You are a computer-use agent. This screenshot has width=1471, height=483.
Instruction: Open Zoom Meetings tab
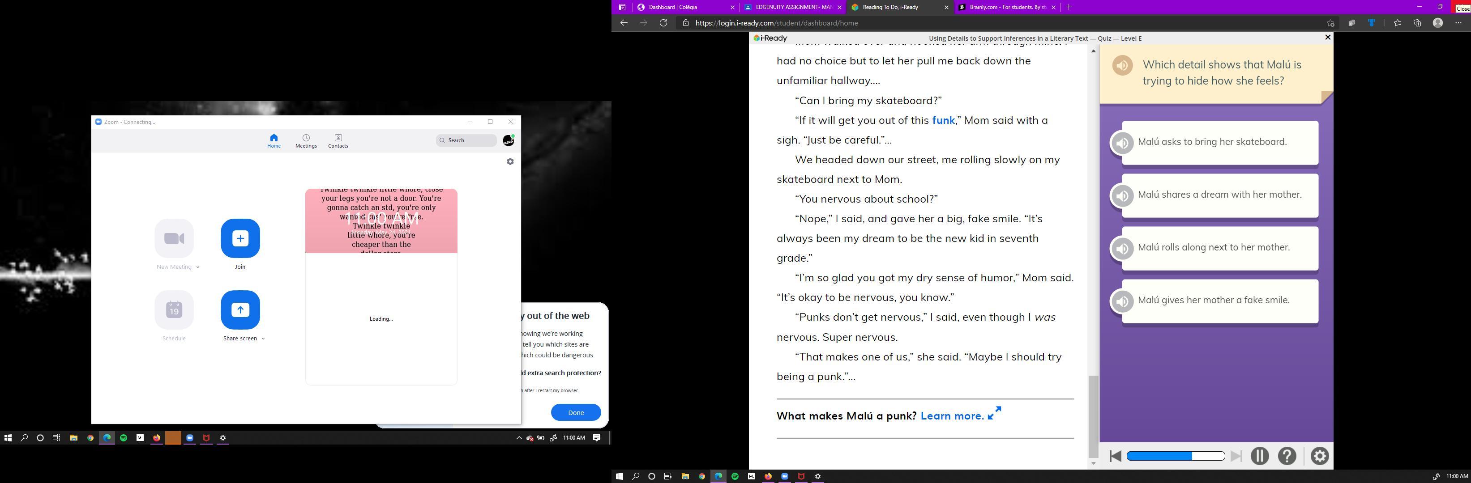click(x=306, y=141)
